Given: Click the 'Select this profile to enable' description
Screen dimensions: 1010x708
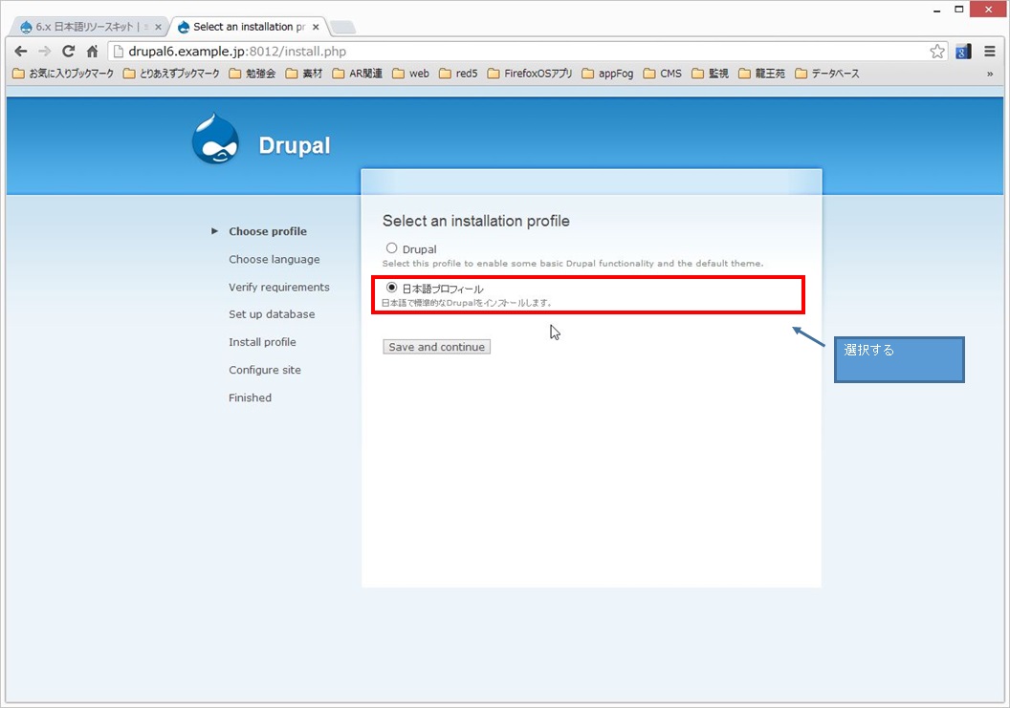Looking at the screenshot, I should pyautogui.click(x=573, y=264).
